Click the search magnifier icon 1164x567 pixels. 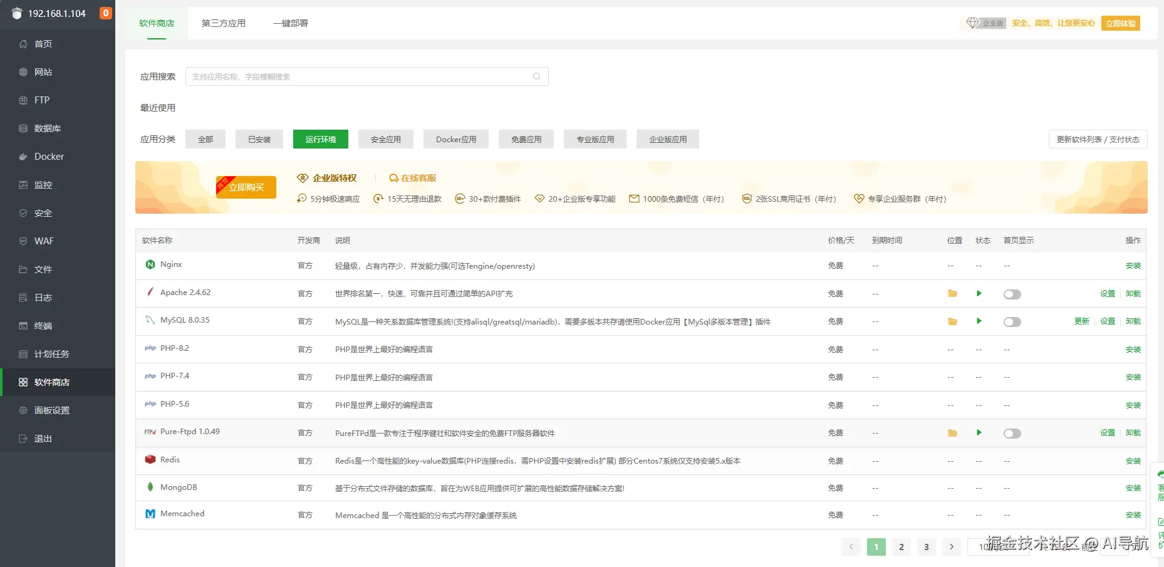(537, 76)
